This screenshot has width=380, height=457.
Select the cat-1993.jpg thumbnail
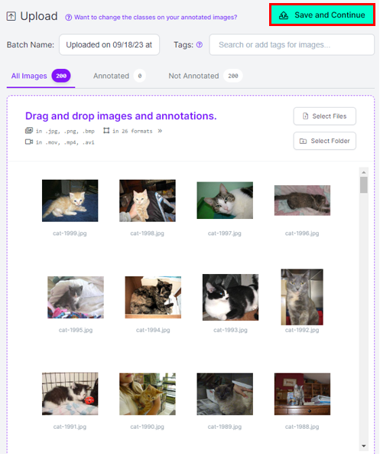pyautogui.click(x=230, y=297)
